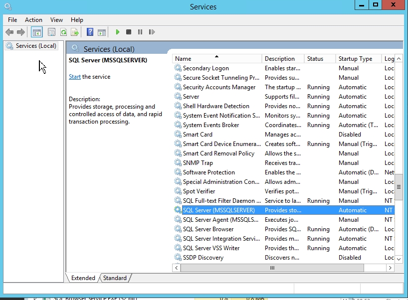Click the Restart Service toolbar icon
Viewport: 408px width, 300px height.
151,32
